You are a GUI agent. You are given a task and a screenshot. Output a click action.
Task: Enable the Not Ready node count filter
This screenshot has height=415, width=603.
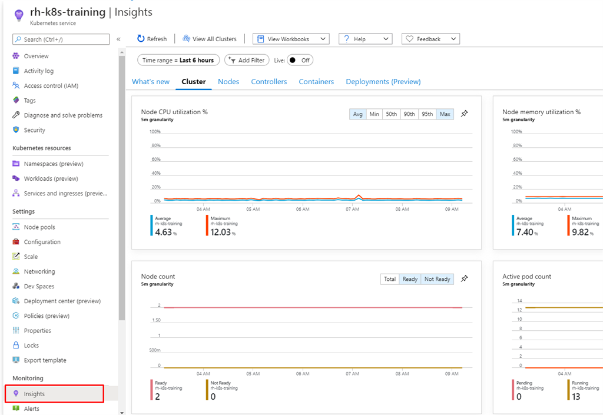pos(437,279)
